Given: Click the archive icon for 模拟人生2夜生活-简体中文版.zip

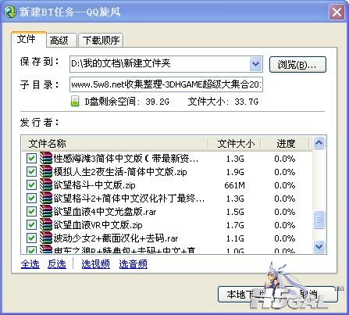Looking at the screenshot, I should 46,171.
